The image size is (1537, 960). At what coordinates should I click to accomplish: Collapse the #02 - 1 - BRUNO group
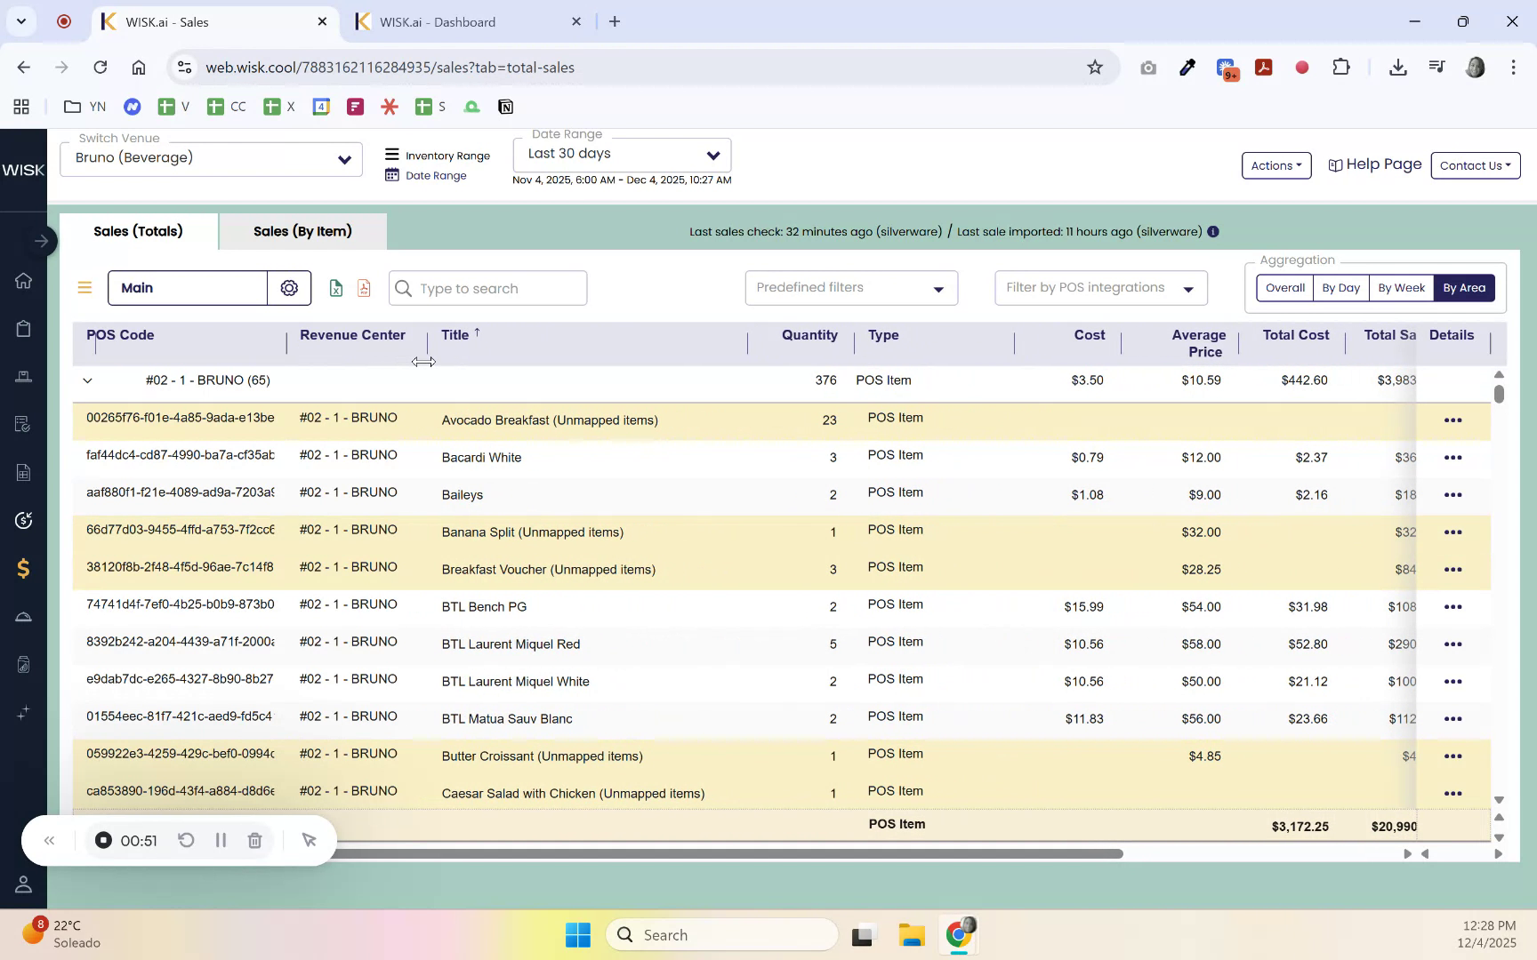click(87, 380)
